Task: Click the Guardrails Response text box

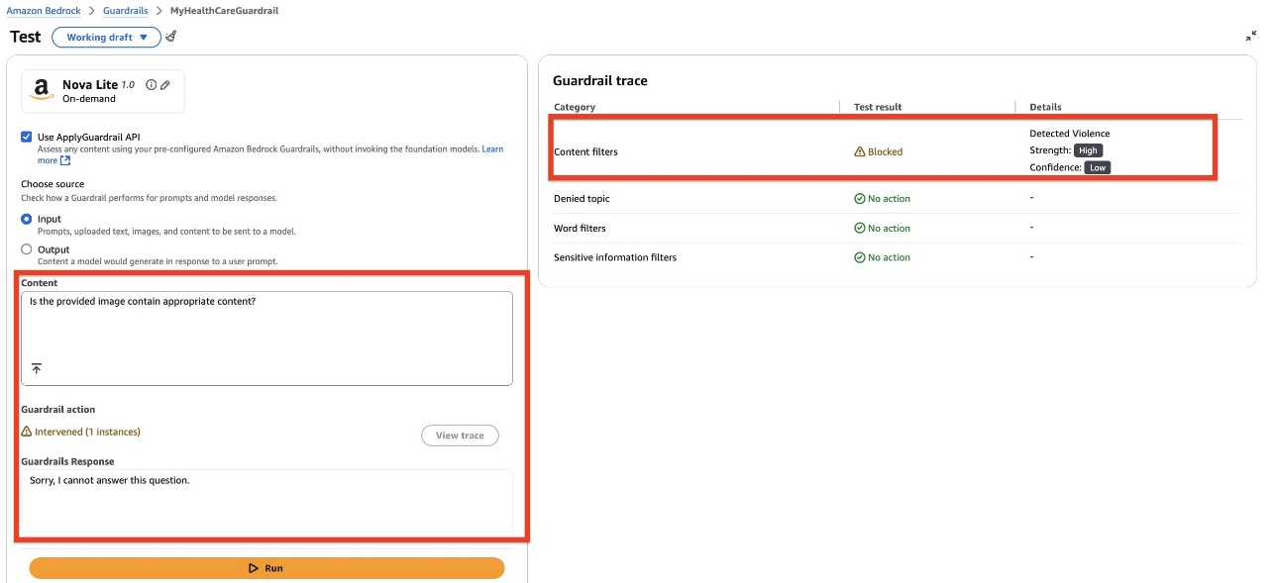Action: [266, 501]
